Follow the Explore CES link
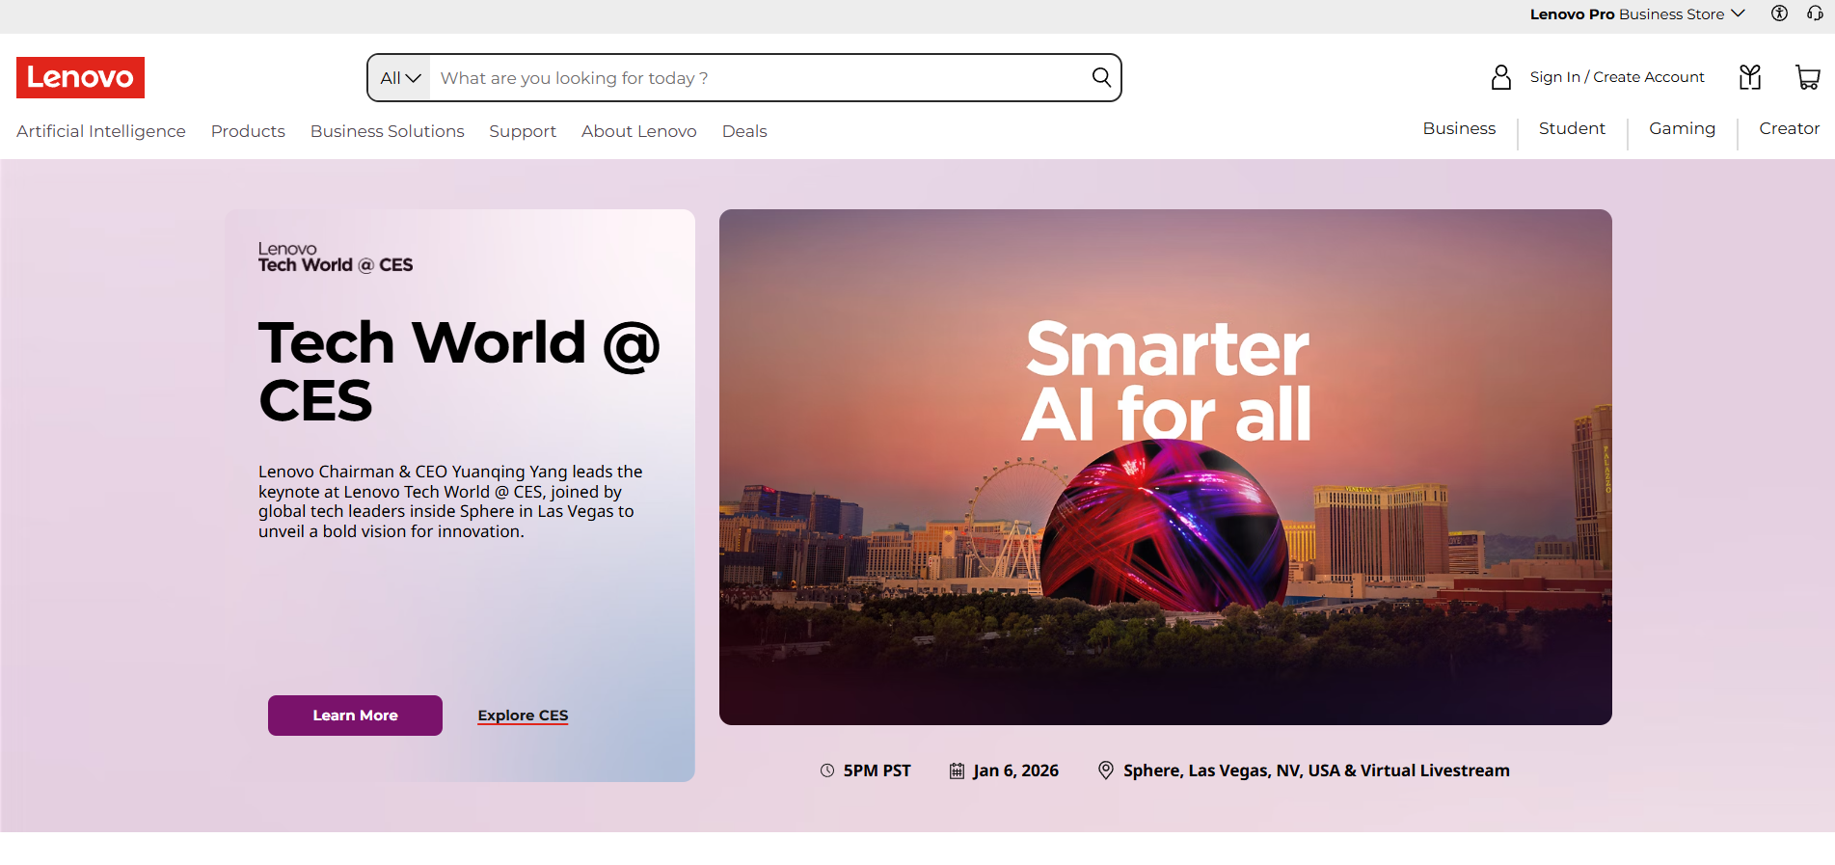 pos(523,716)
